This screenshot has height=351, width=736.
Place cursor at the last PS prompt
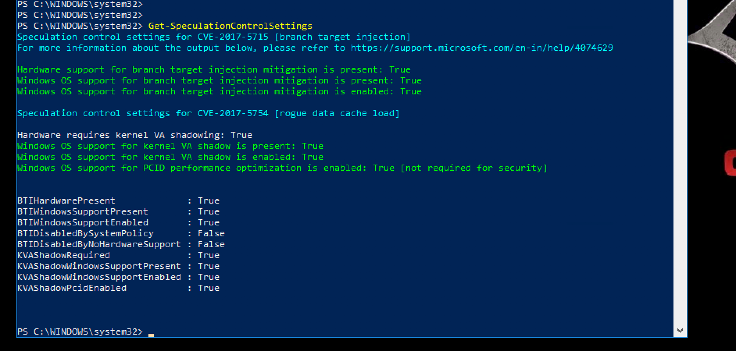(151, 332)
